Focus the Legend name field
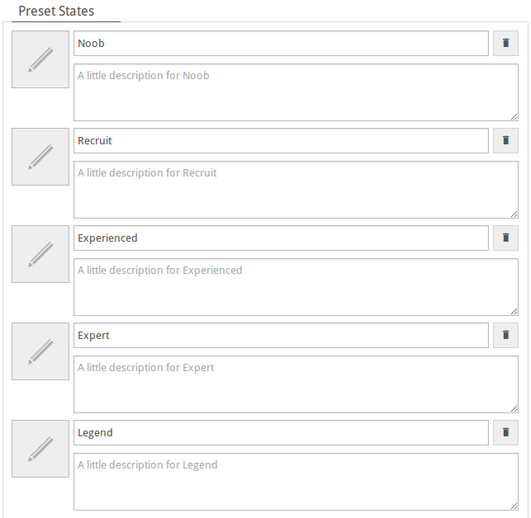Image resolution: width=531 pixels, height=518 pixels. pos(281,432)
